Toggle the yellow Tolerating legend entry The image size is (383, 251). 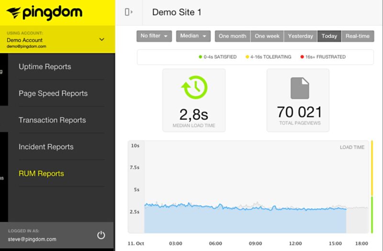[x=268, y=57]
